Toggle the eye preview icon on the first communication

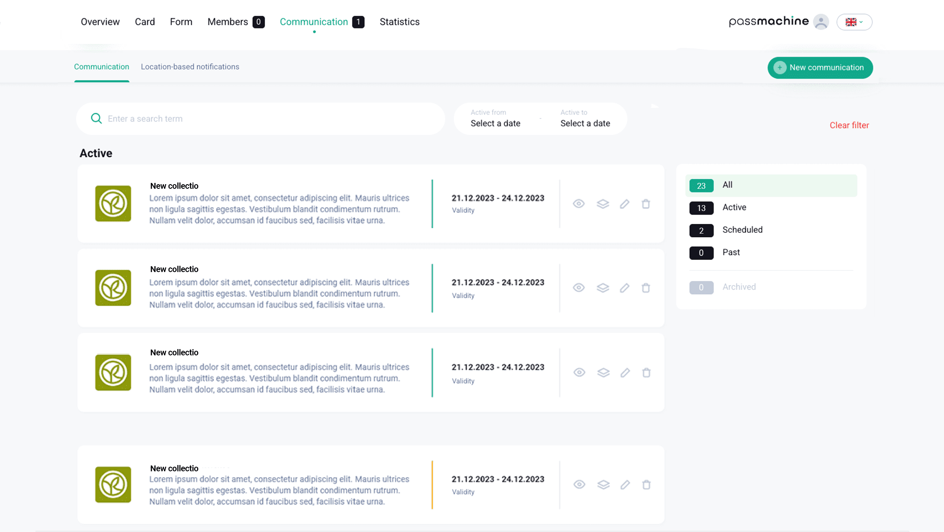click(x=579, y=204)
